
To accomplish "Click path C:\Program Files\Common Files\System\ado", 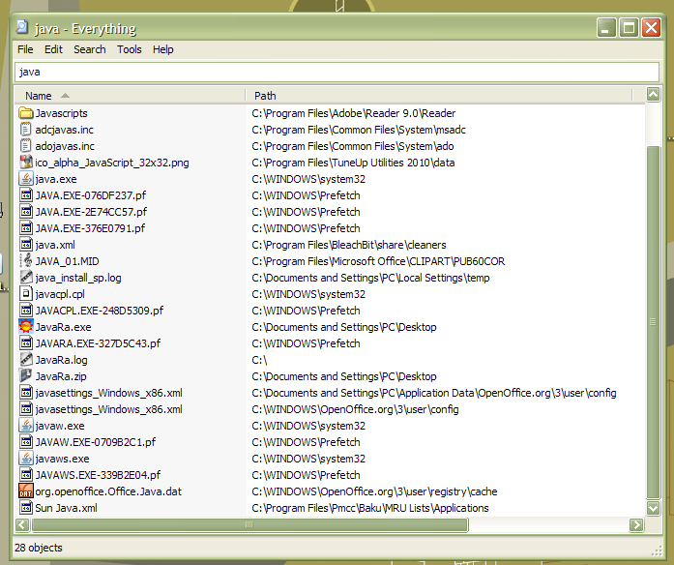I will 353,146.
